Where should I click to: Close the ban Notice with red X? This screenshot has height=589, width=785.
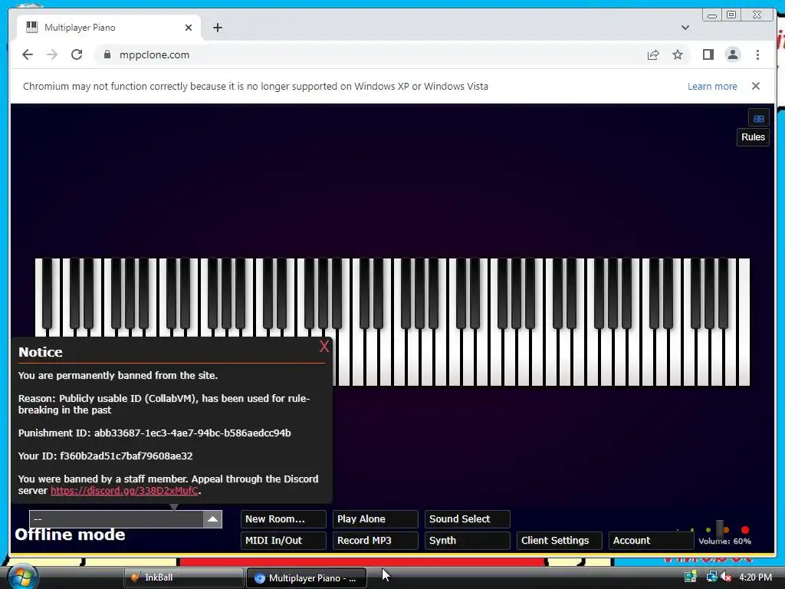point(324,346)
